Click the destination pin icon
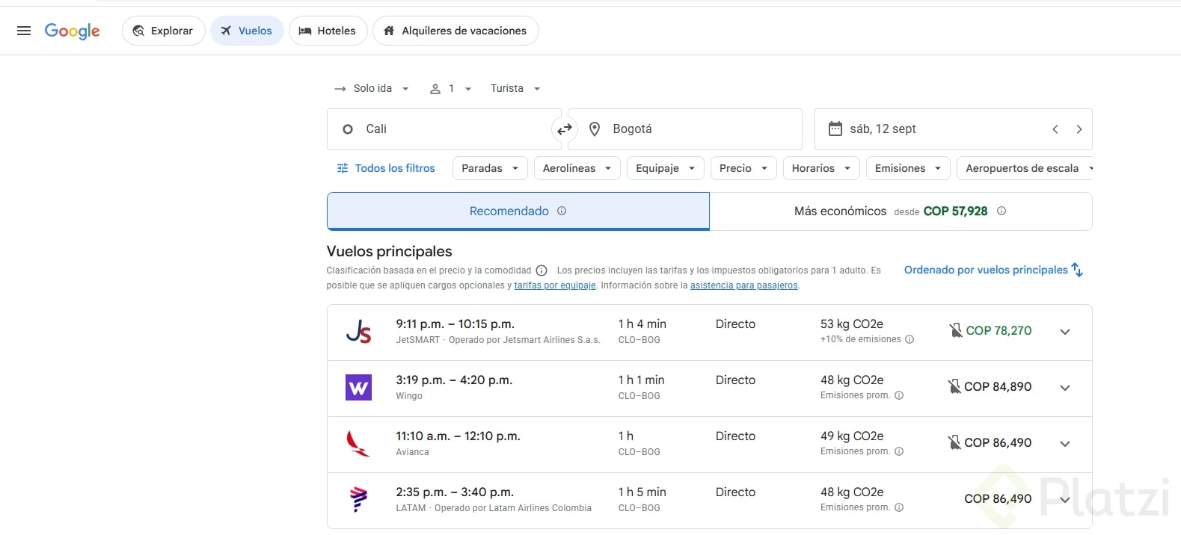Screen dimensions: 1181x535 click(595, 129)
